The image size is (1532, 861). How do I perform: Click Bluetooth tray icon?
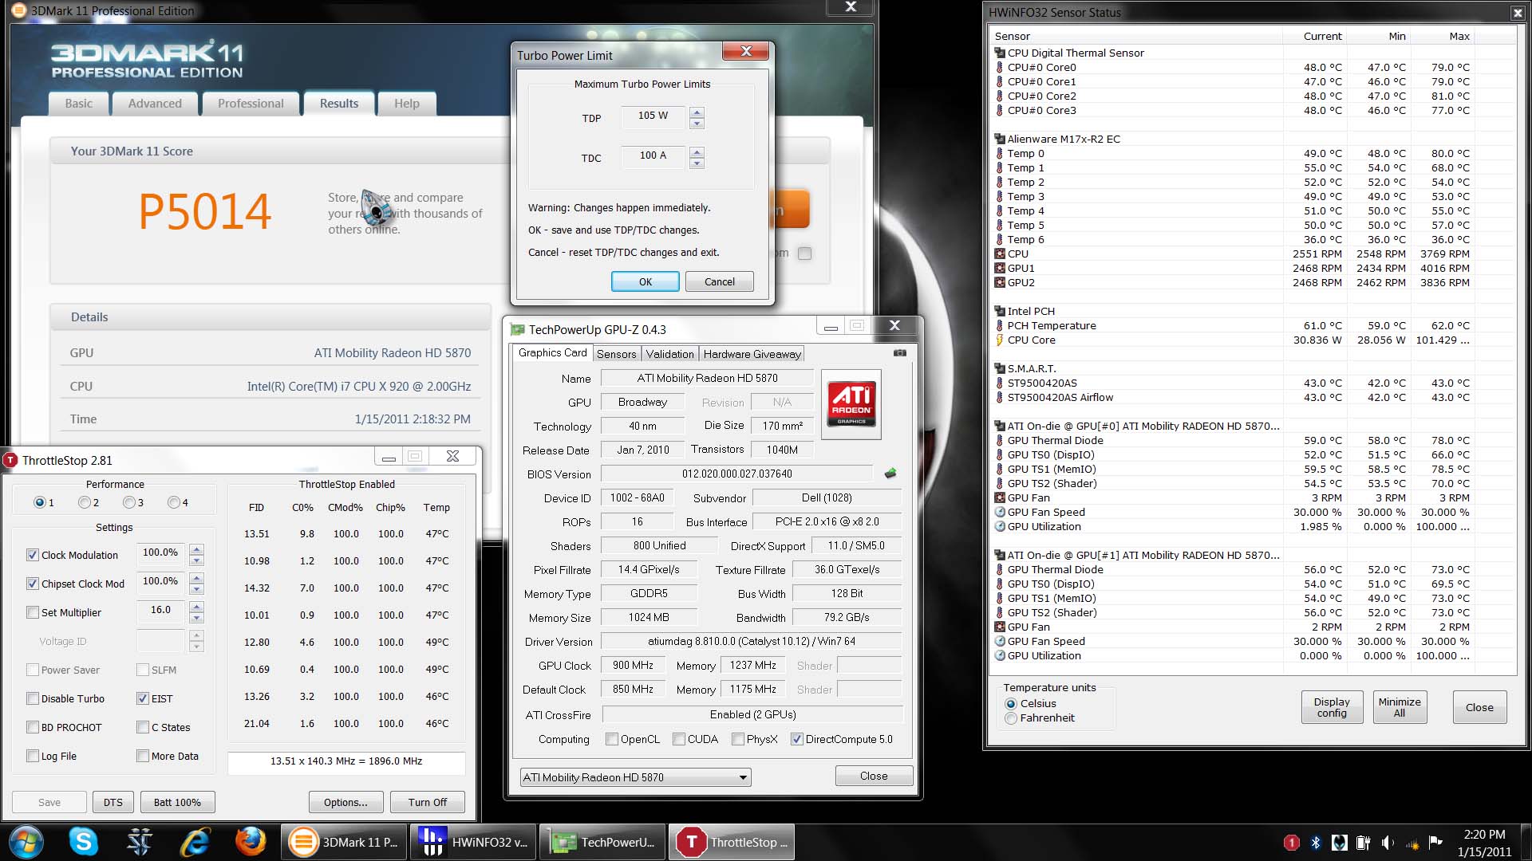(x=1316, y=842)
